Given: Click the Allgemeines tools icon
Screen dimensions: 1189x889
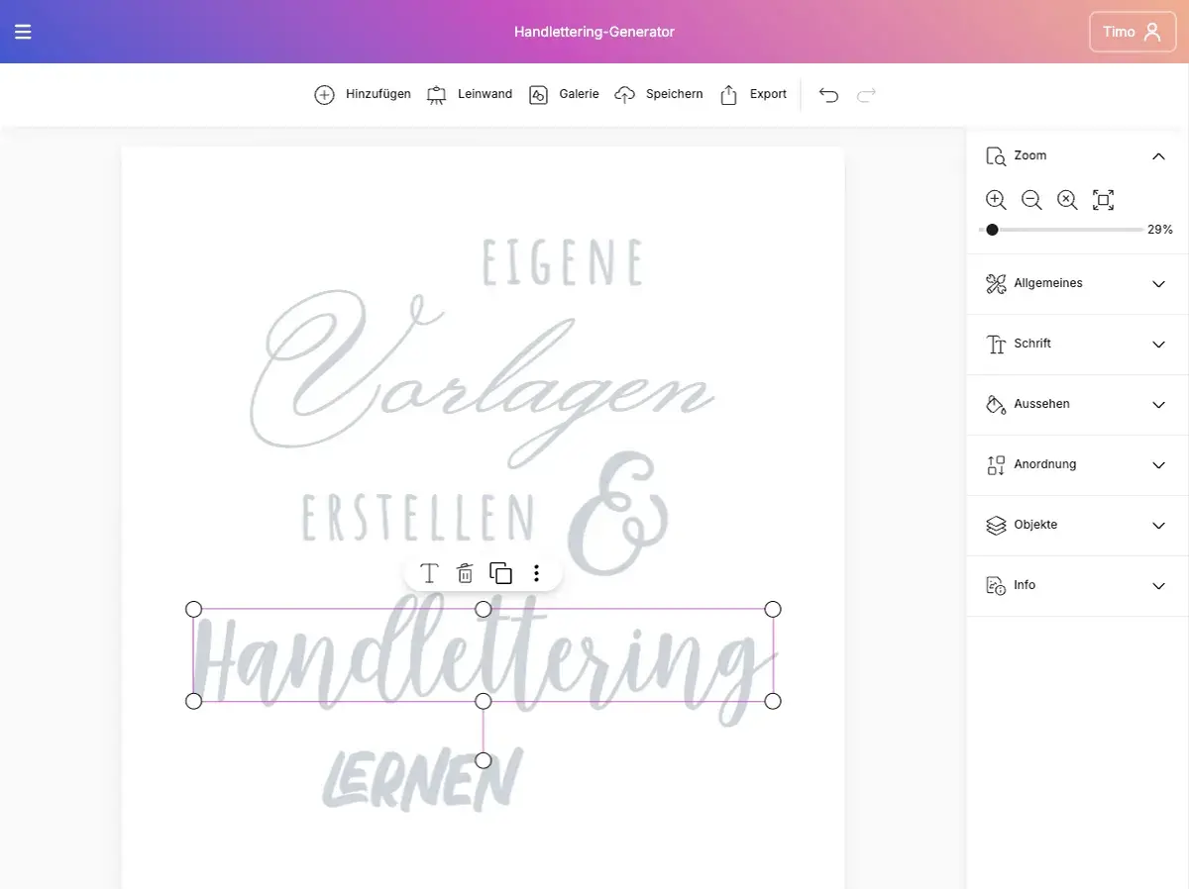Looking at the screenshot, I should point(996,284).
